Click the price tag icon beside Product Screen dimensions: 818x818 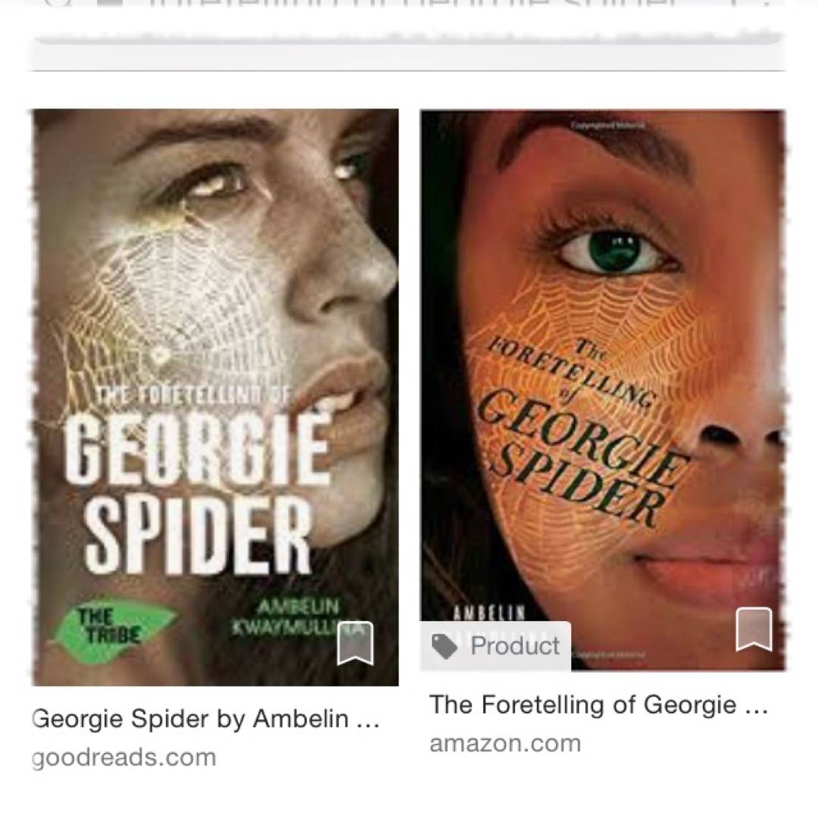(x=444, y=646)
